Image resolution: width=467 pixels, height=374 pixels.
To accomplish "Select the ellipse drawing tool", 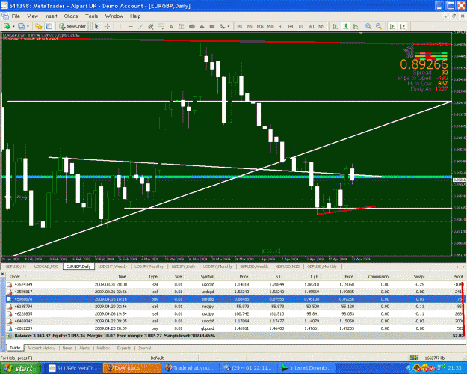I will click(192, 26).
